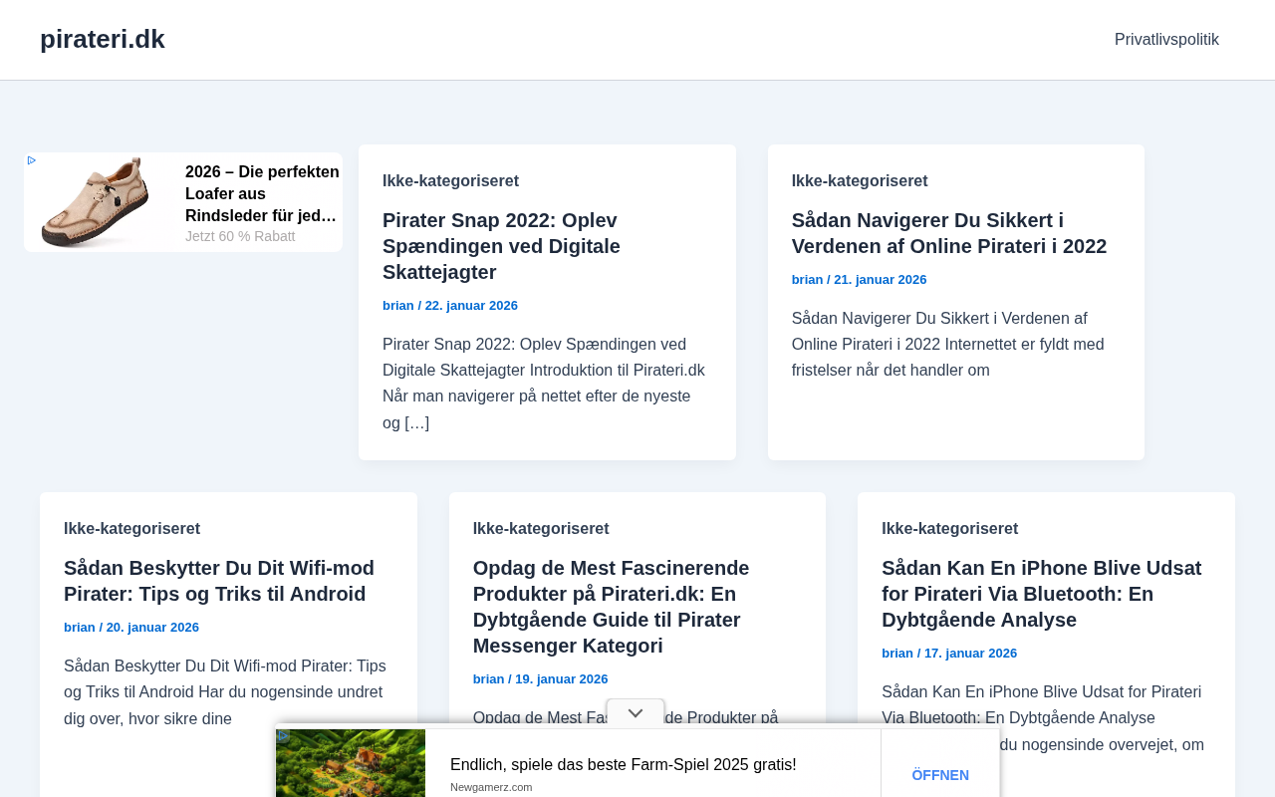Open the farm game ad image
Image resolution: width=1275 pixels, height=797 pixels.
point(351,763)
